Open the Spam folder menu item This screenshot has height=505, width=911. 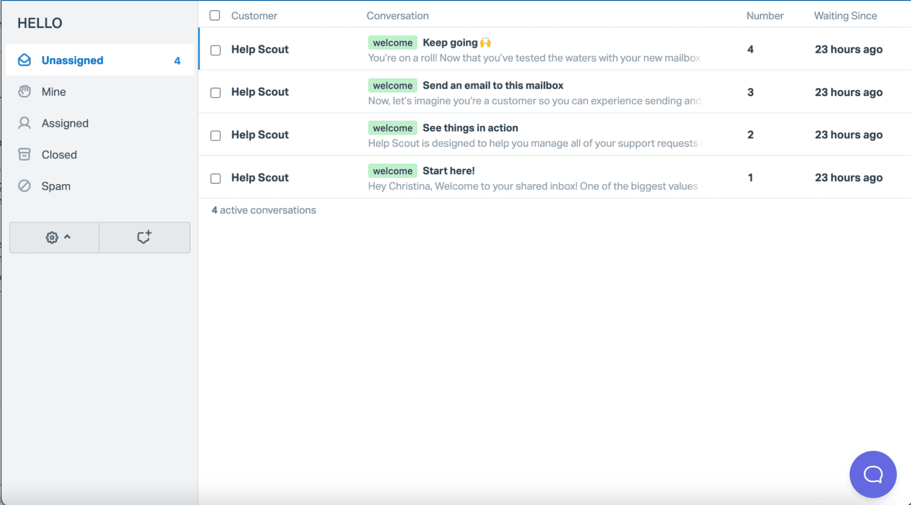click(56, 186)
